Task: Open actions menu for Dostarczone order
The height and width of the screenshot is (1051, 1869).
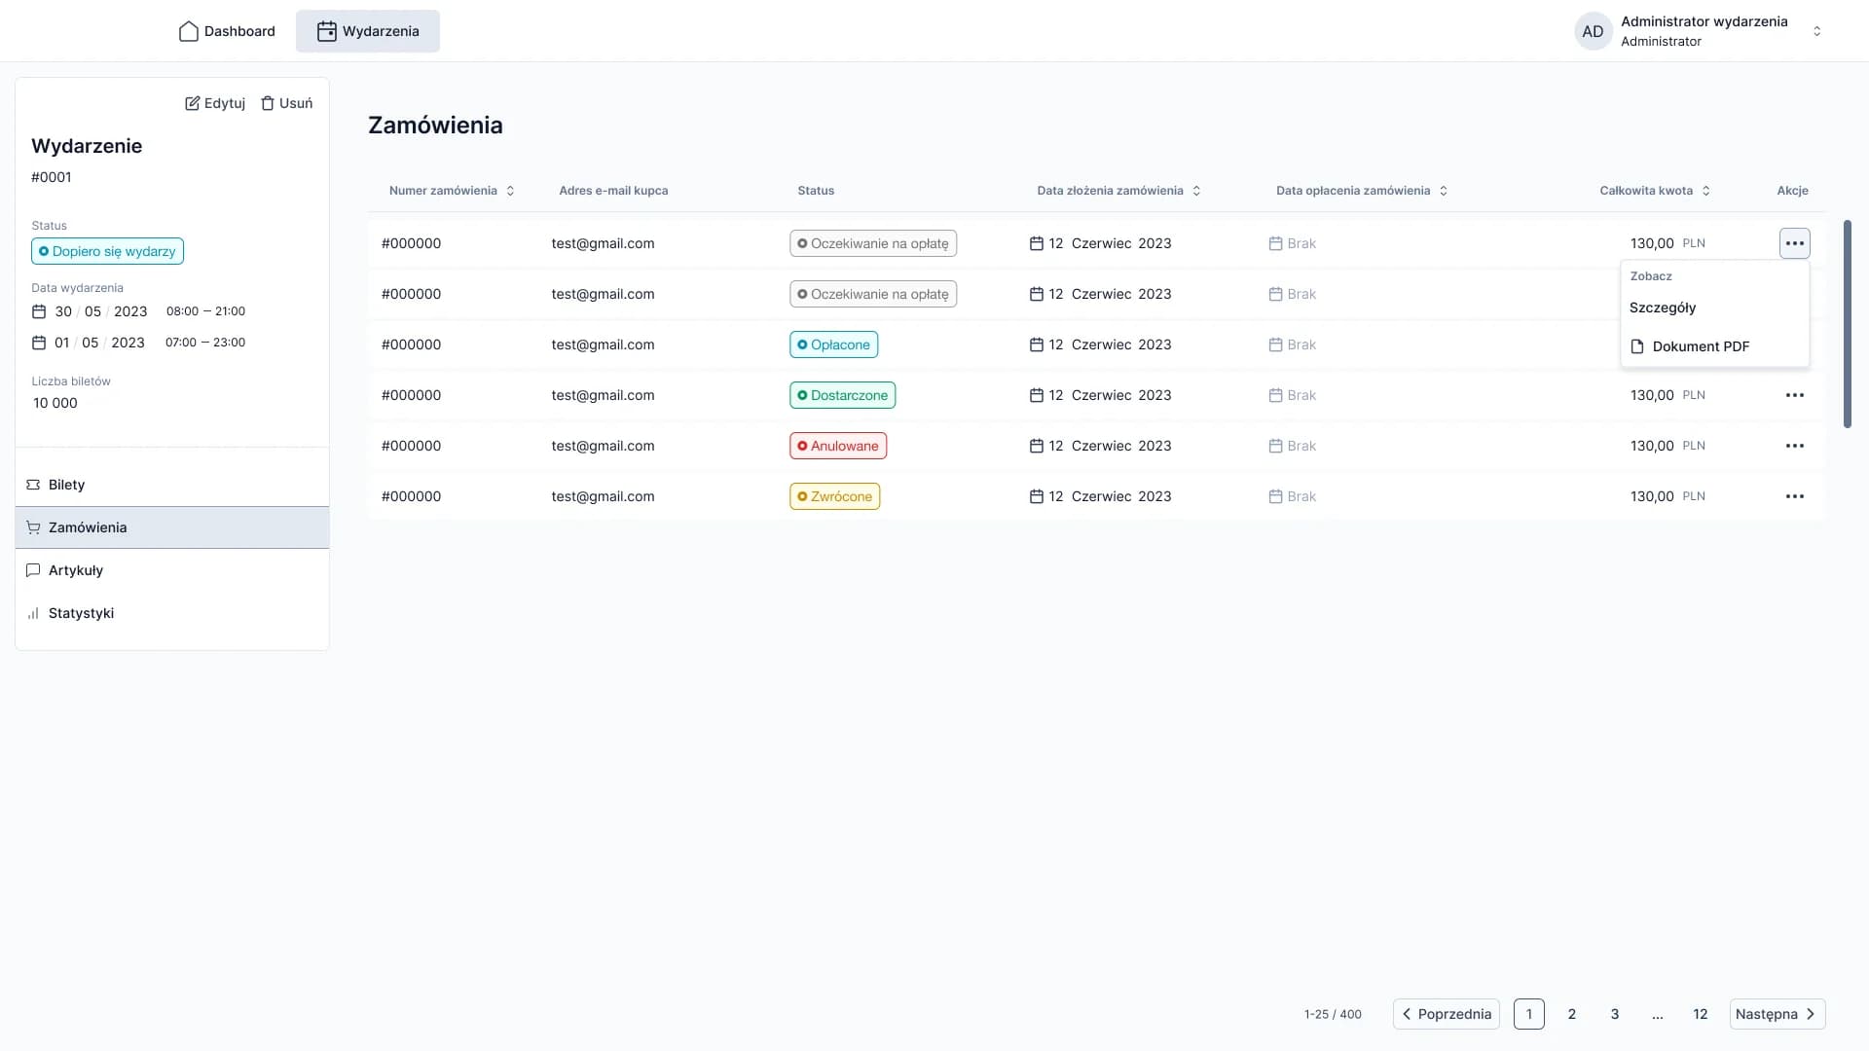Action: coord(1794,395)
